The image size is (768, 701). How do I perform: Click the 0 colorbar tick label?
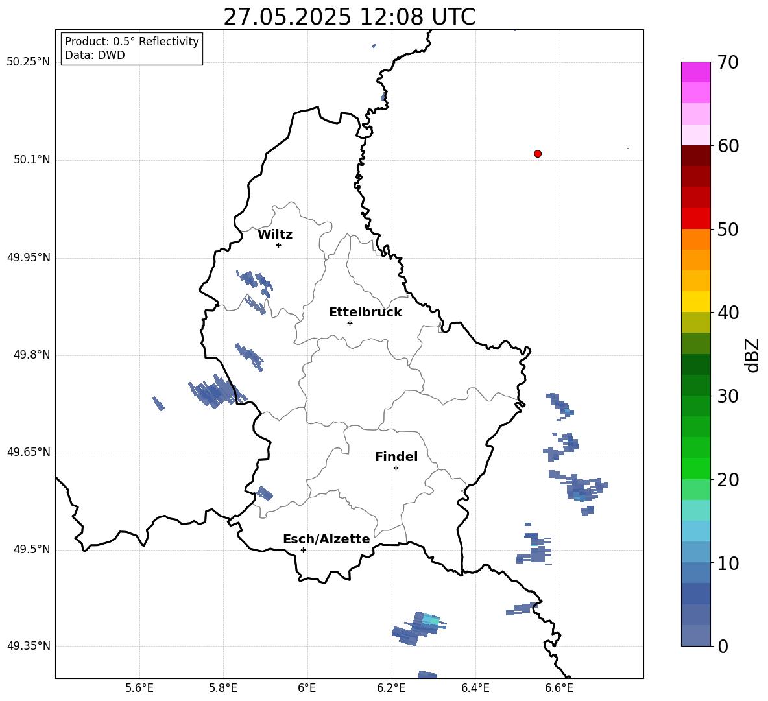coord(723,647)
